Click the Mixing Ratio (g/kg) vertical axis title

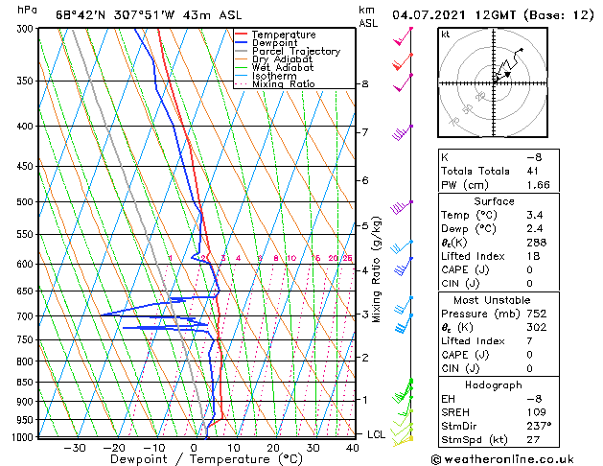376,269
